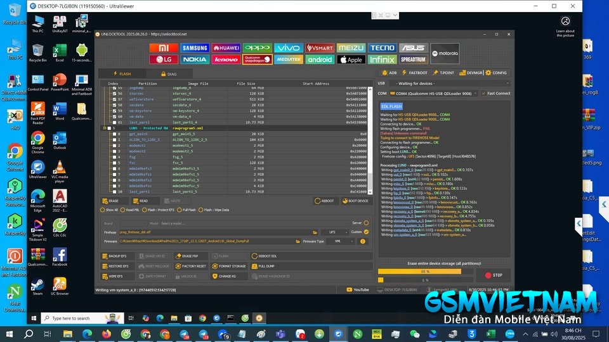Click the RESTORE EFS button

117,267
